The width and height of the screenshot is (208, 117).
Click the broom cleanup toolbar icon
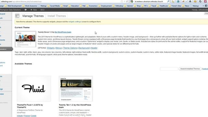[x=173, y=1]
